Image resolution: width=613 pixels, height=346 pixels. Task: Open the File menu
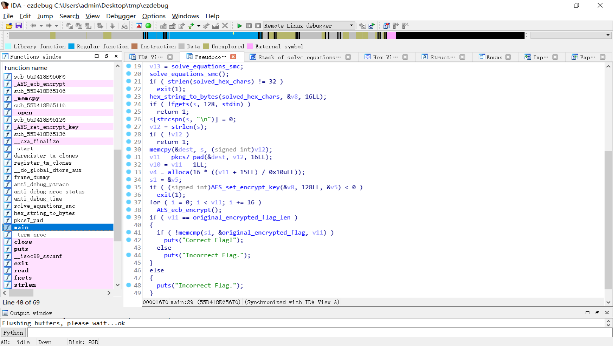pos(8,16)
